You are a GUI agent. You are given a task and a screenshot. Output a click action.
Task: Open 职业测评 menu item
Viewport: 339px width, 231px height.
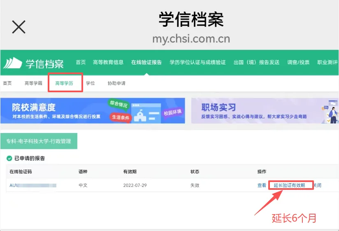point(327,62)
